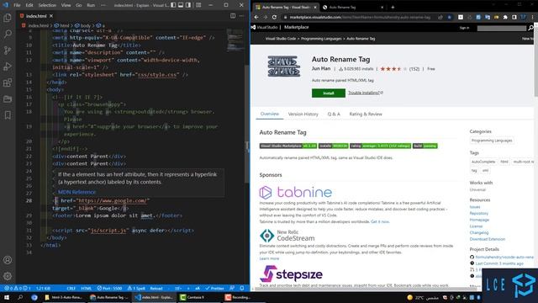Open the Trouble Installing link
Image resolution: width=538 pixels, height=303 pixels.
(x=366, y=93)
